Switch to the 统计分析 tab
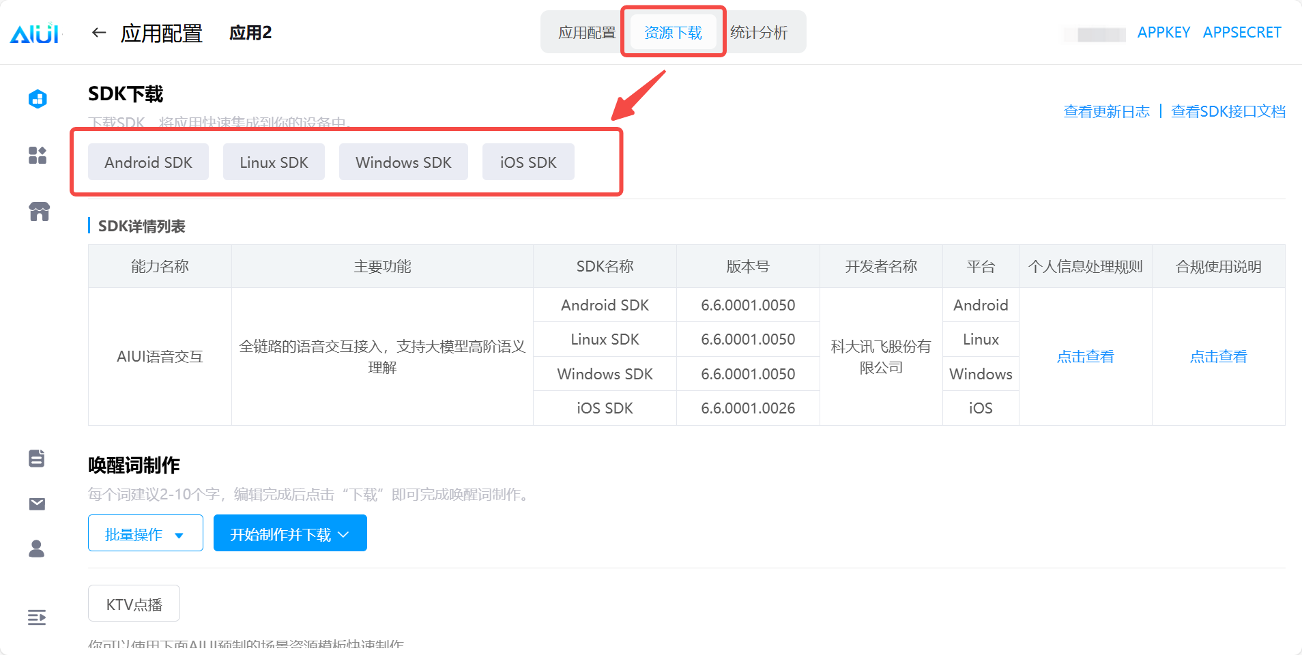 tap(758, 33)
